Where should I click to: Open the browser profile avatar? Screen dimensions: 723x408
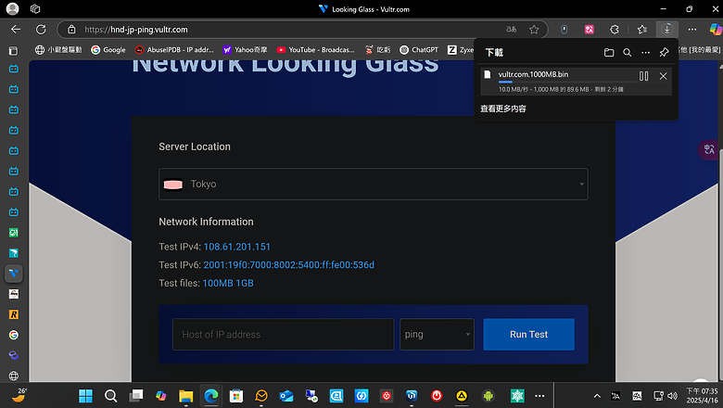[x=12, y=8]
